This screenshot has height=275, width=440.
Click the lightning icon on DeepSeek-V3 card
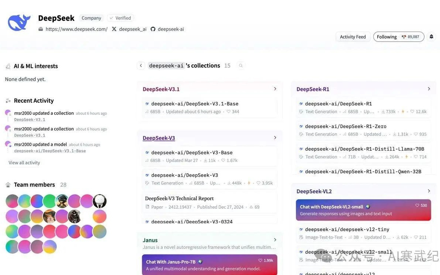[x=249, y=183]
